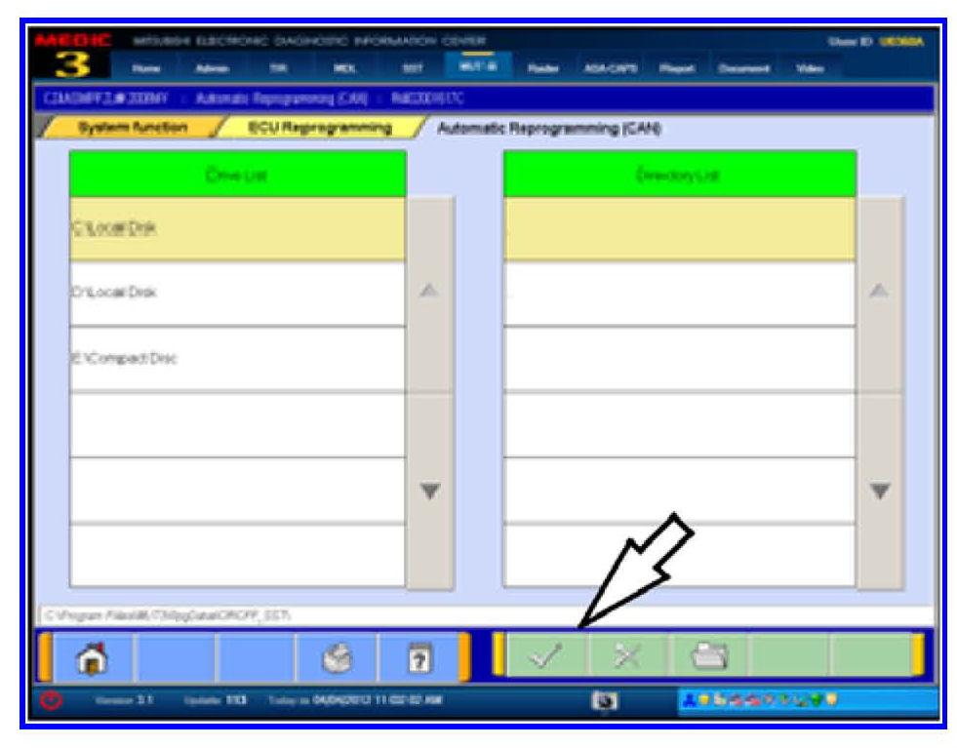Cancel using the X button
The height and width of the screenshot is (748, 957).
tap(626, 656)
